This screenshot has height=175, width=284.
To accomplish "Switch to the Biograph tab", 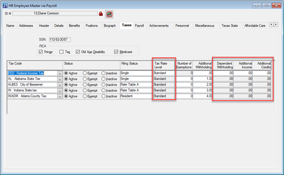I will click(x=110, y=26).
